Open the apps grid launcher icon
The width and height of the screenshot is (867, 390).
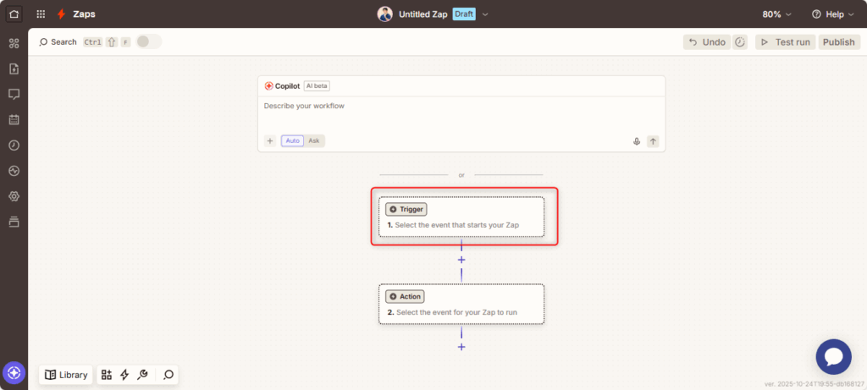click(x=41, y=14)
